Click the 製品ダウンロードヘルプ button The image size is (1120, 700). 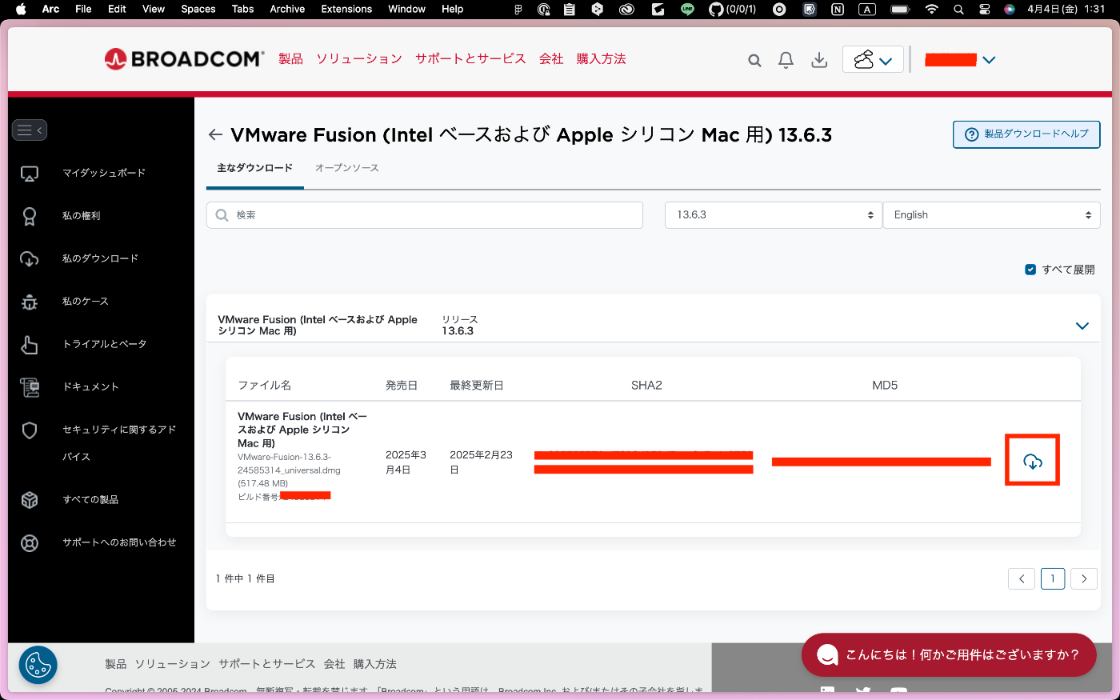pos(1026,134)
